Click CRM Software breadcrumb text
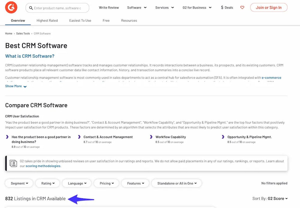The image size is (300, 208). coord(42,33)
